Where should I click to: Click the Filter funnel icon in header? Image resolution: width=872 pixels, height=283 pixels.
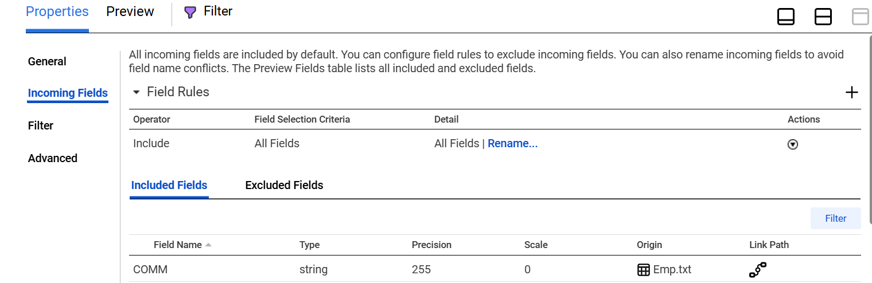pos(190,13)
